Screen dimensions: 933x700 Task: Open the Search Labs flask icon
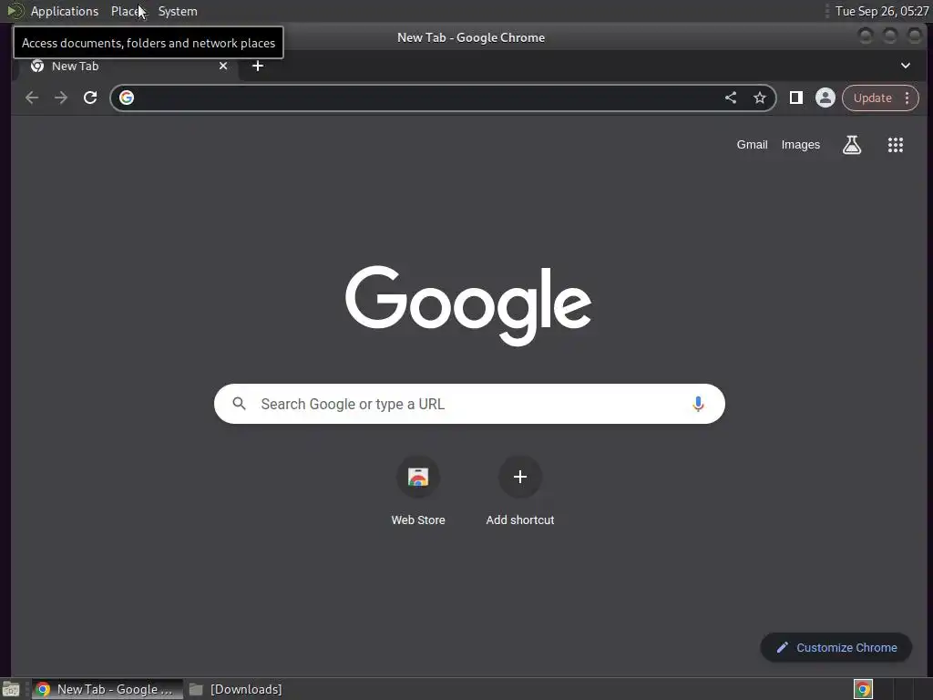point(852,145)
